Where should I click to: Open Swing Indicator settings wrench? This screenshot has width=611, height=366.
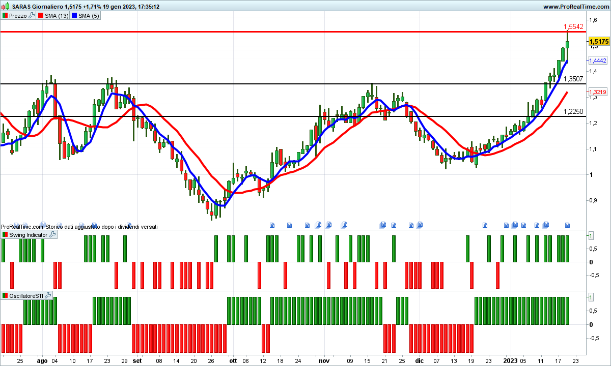coord(52,235)
